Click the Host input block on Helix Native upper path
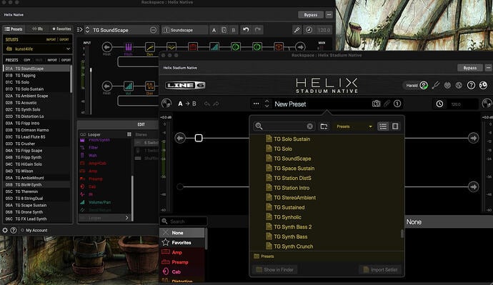493x285 pixels. pyautogui.click(x=107, y=47)
